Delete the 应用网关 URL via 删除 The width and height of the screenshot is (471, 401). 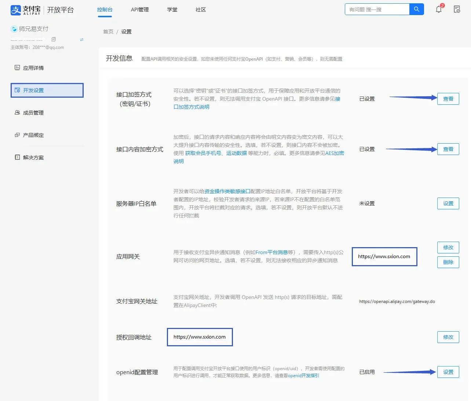[448, 262]
